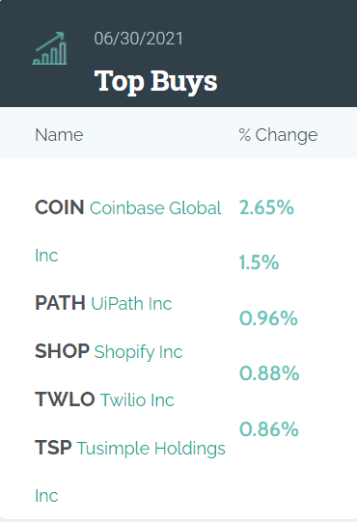This screenshot has width=357, height=522.
Task: Select the PATH ticker symbol
Action: [x=60, y=303]
